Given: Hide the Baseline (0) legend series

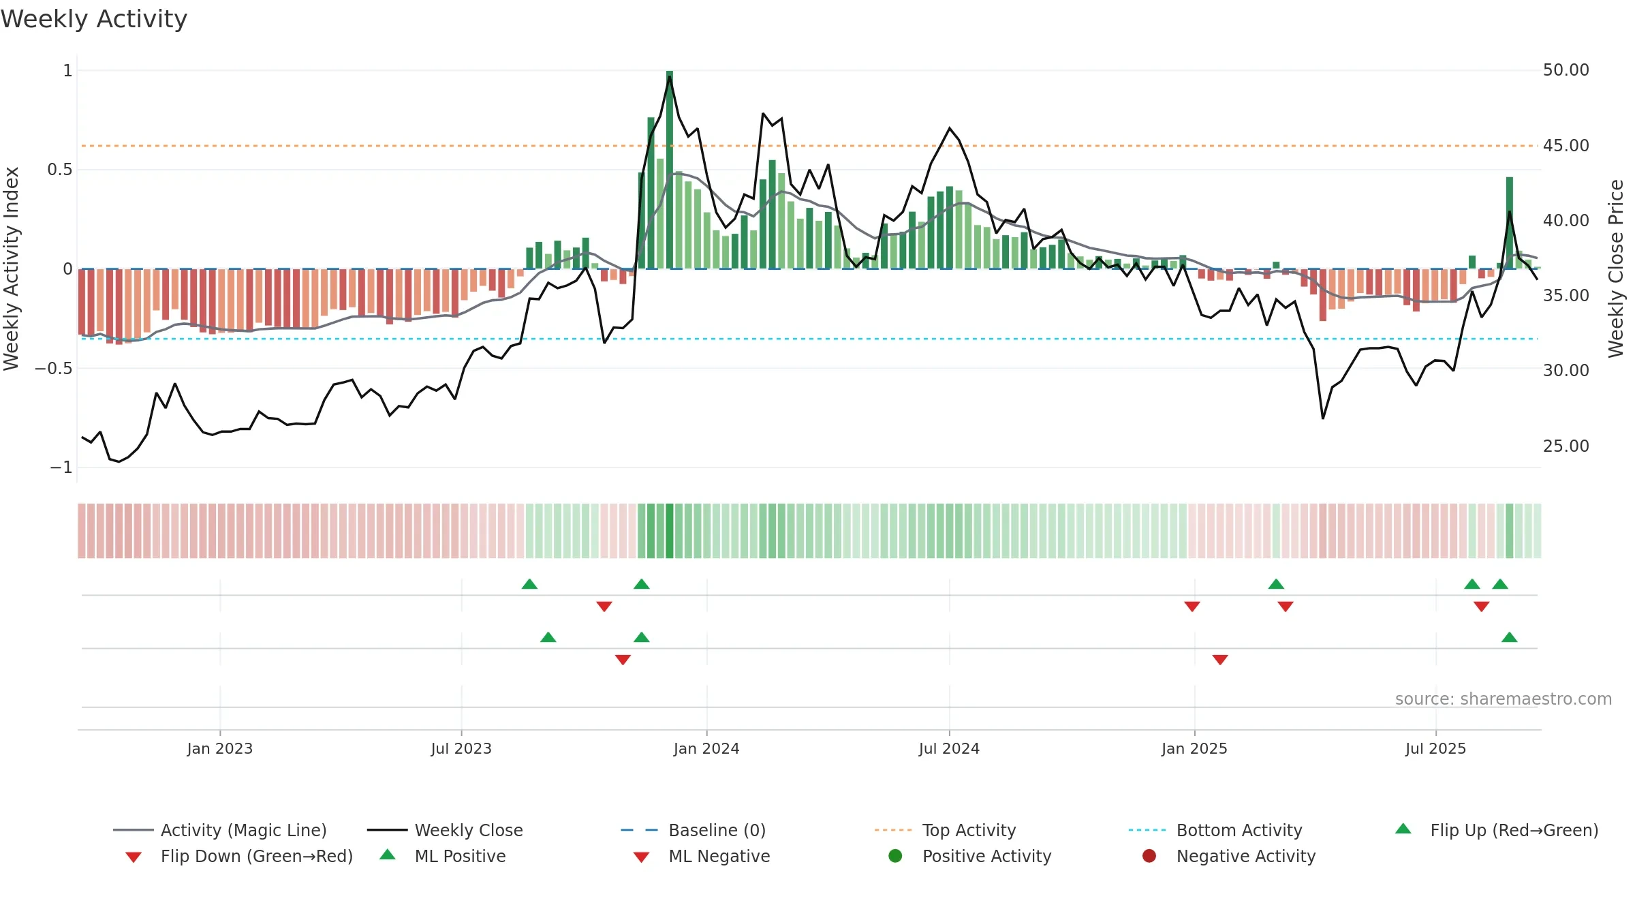Looking at the screenshot, I should (694, 830).
